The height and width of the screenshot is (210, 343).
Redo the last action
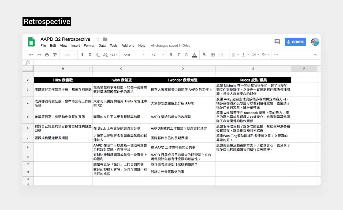[39, 55]
